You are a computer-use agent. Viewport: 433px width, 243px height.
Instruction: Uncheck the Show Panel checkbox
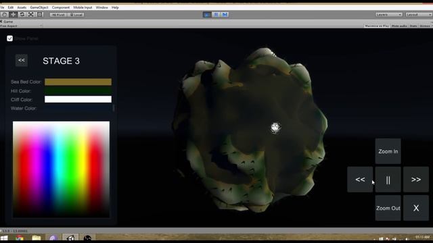tap(9, 38)
